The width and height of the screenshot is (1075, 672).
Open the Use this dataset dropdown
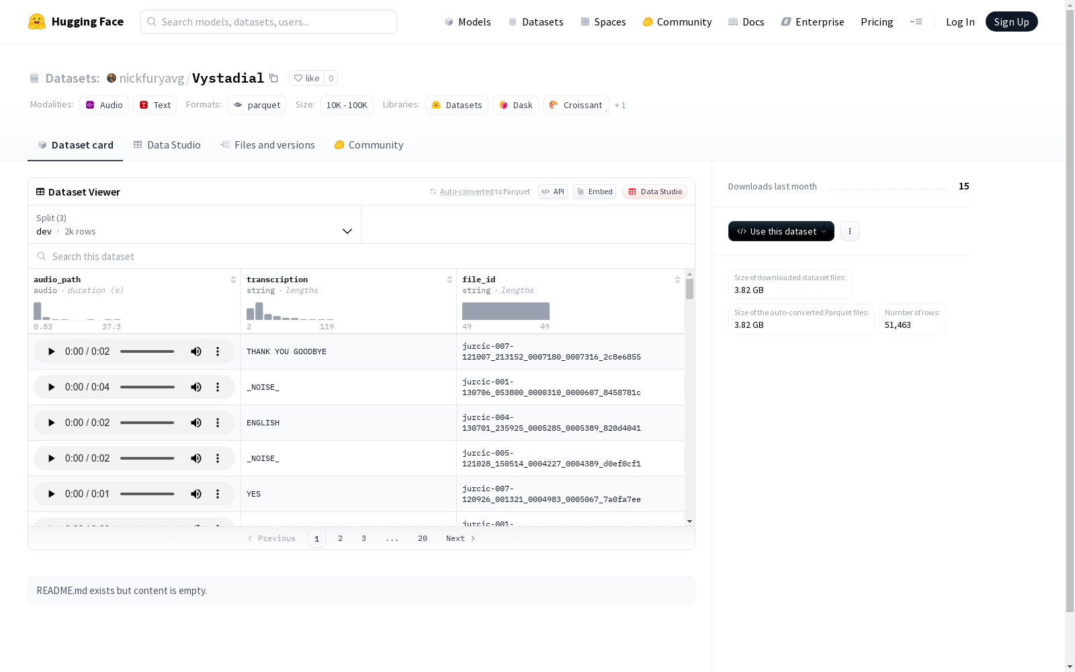pyautogui.click(x=781, y=231)
